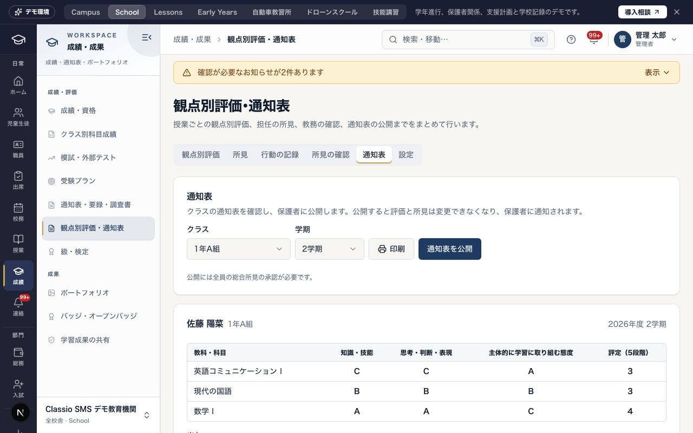The width and height of the screenshot is (693, 433).
Task: Switch to the 行動の記録 tab
Action: coord(280,155)
